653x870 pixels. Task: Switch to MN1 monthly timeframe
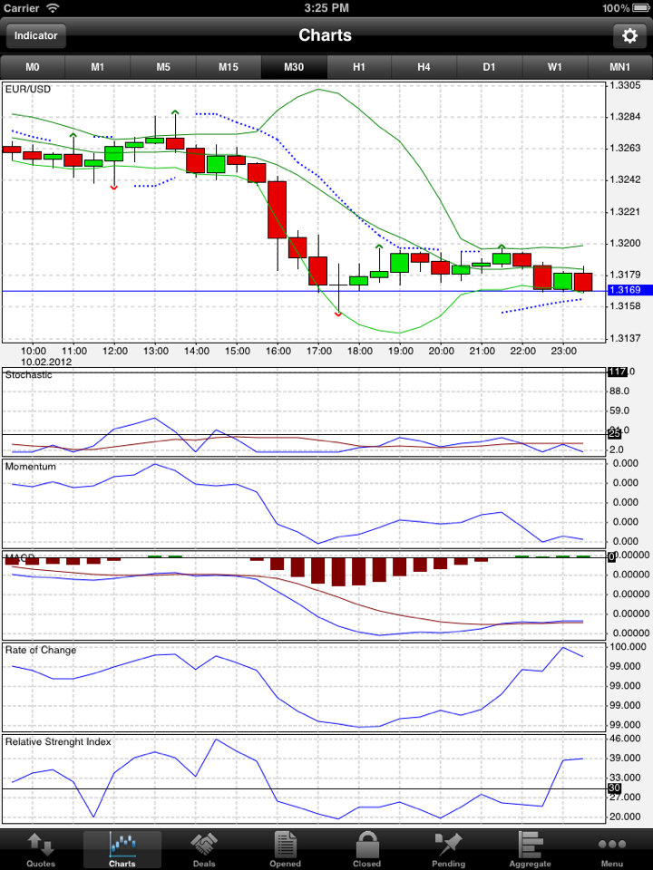[620, 67]
